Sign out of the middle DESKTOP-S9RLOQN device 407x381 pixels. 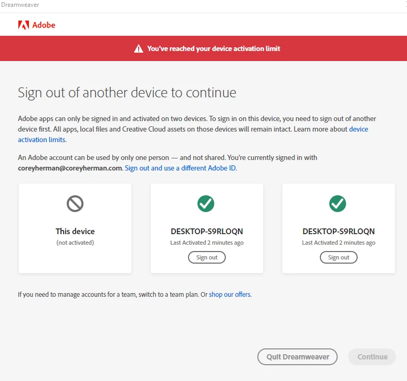[x=207, y=257]
